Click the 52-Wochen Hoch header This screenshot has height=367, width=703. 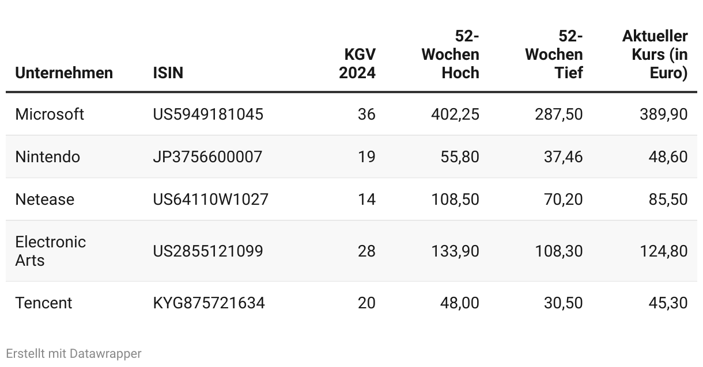pyautogui.click(x=450, y=55)
